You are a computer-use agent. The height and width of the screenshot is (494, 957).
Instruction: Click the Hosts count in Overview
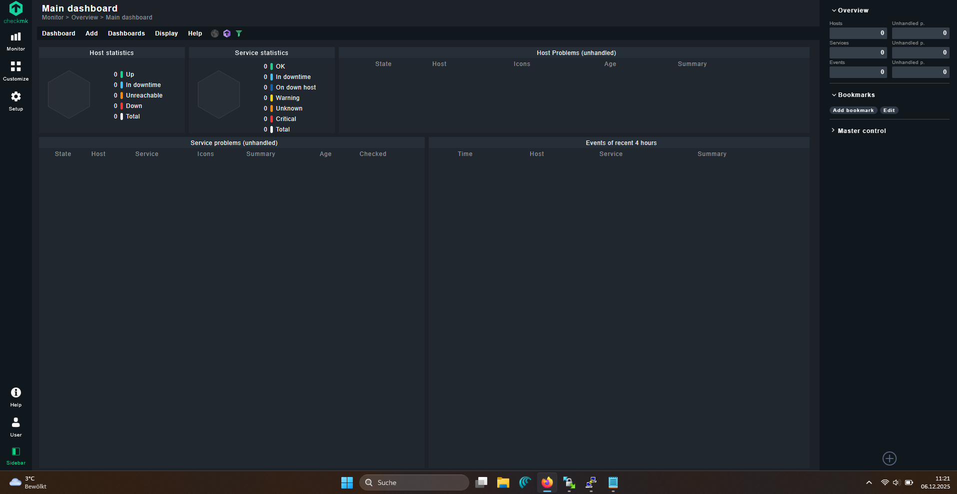pos(858,33)
